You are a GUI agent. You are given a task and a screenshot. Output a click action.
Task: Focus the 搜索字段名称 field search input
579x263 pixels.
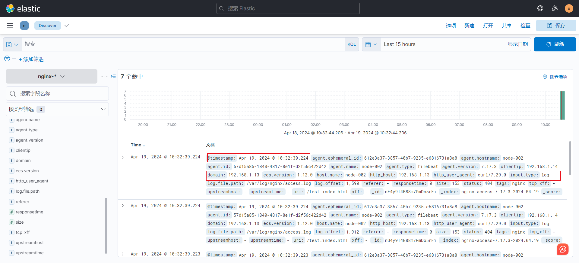[57, 94]
